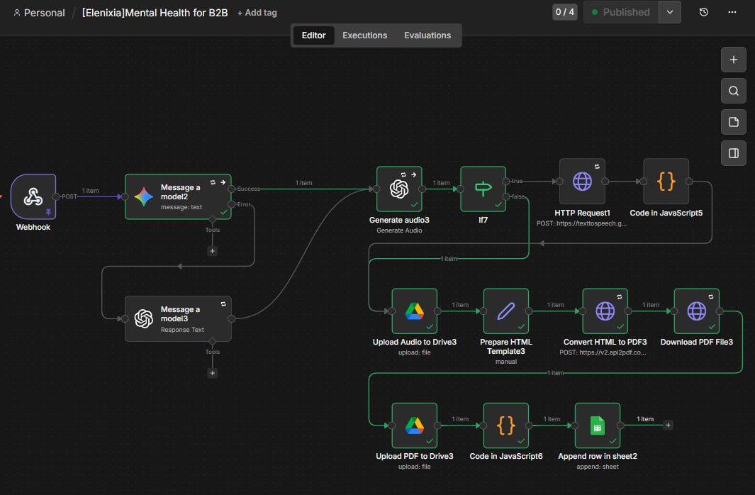Open the Upload Audio to Drive3 node
Image resolution: width=755 pixels, height=495 pixels.
(x=415, y=311)
